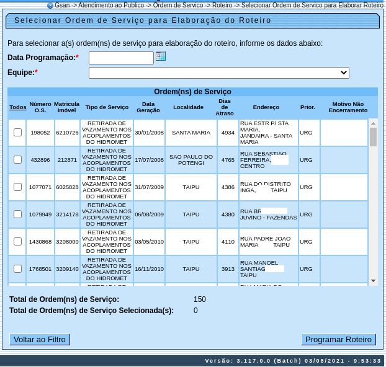Open the Equipe dropdown
Image resolution: width=386 pixels, height=367 pixels.
pyautogui.click(x=218, y=73)
